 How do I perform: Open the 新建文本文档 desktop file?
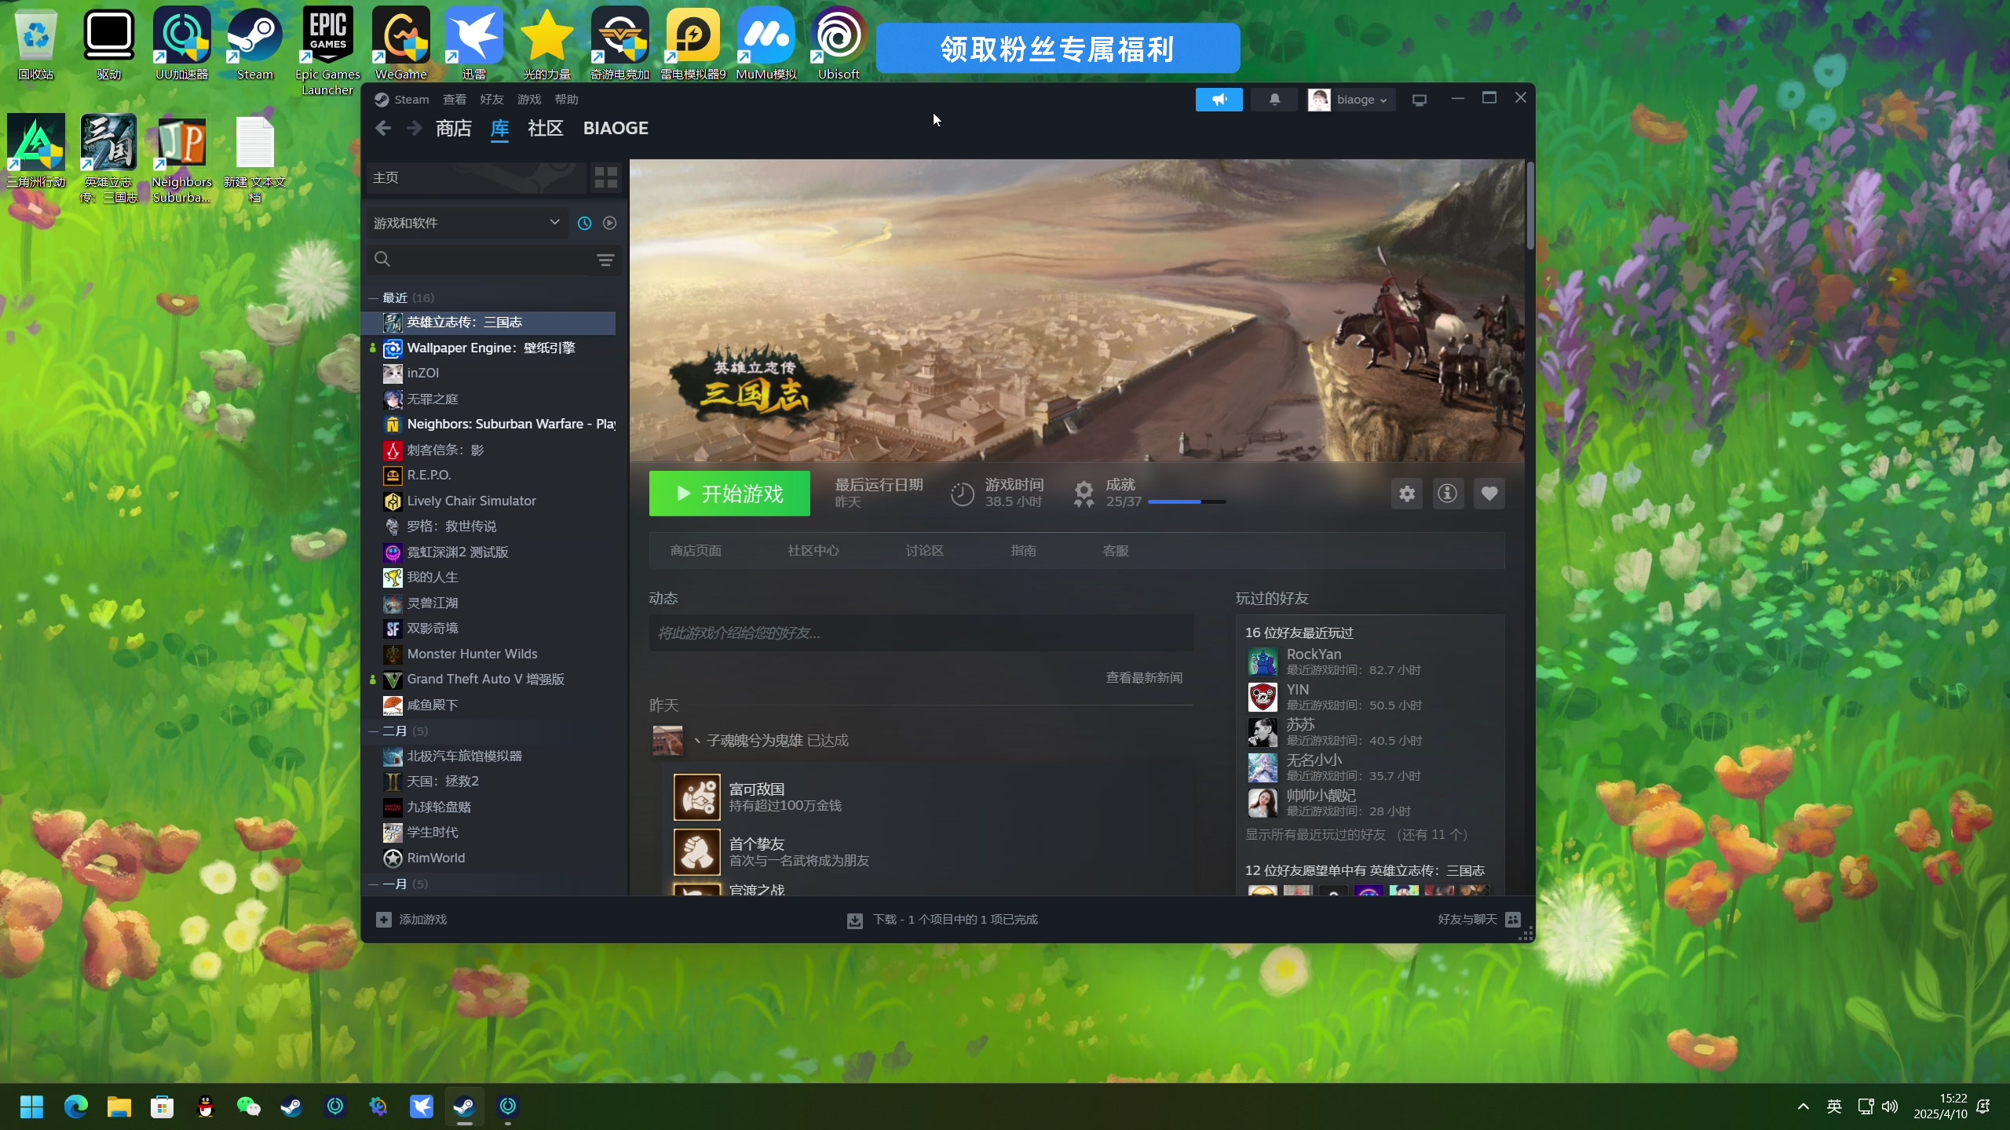coord(255,159)
